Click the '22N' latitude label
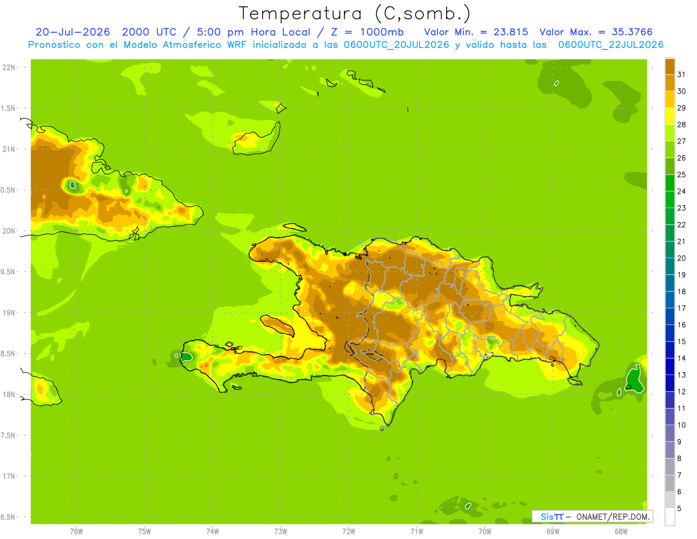 tap(9, 67)
